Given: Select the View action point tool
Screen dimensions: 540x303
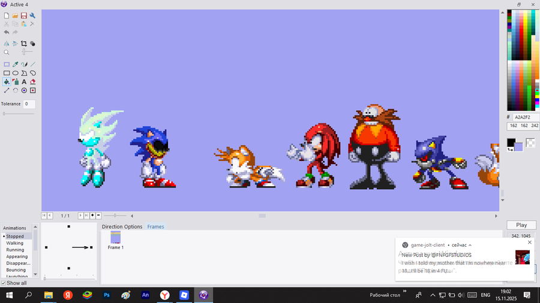Looking at the screenshot, I should coord(32,90).
